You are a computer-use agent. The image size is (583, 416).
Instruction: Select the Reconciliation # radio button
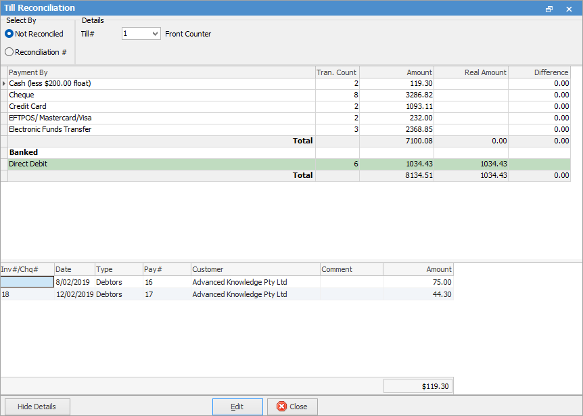pos(9,52)
